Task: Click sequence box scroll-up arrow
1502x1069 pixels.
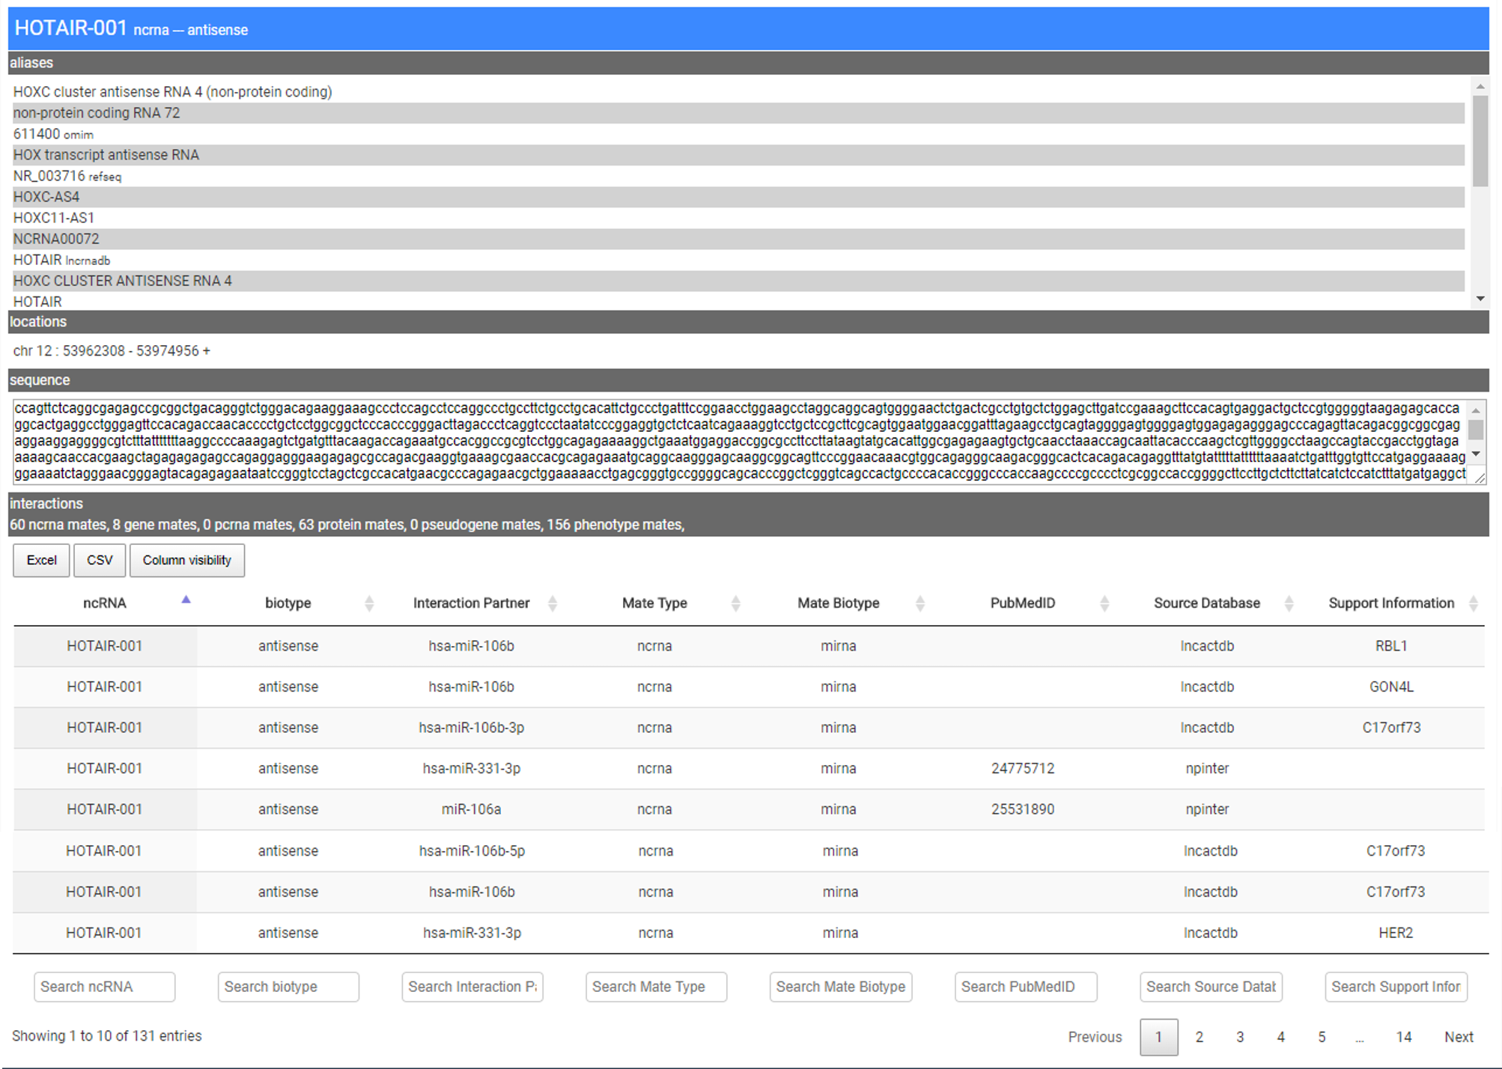Action: click(1476, 410)
